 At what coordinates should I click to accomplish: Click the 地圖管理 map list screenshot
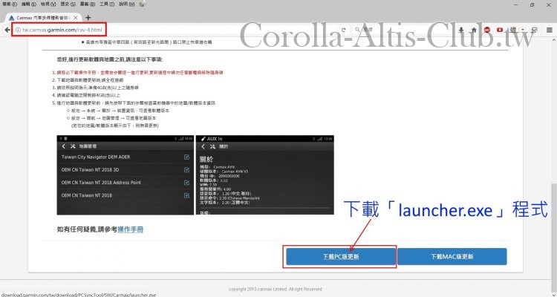tap(126, 174)
